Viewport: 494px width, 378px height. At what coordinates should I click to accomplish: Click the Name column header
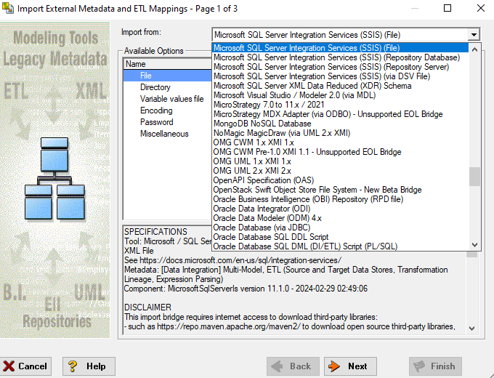tap(168, 64)
